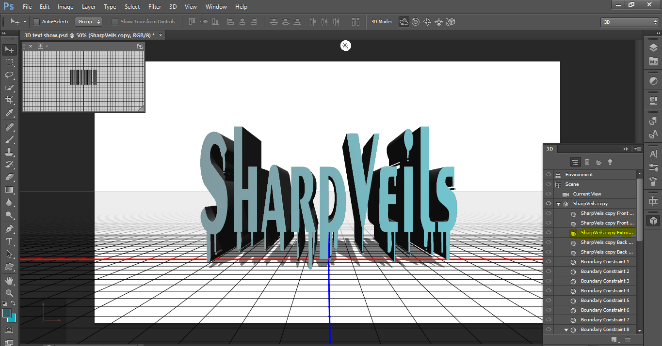Select the Eraser tool
The height and width of the screenshot is (346, 662).
tap(9, 177)
